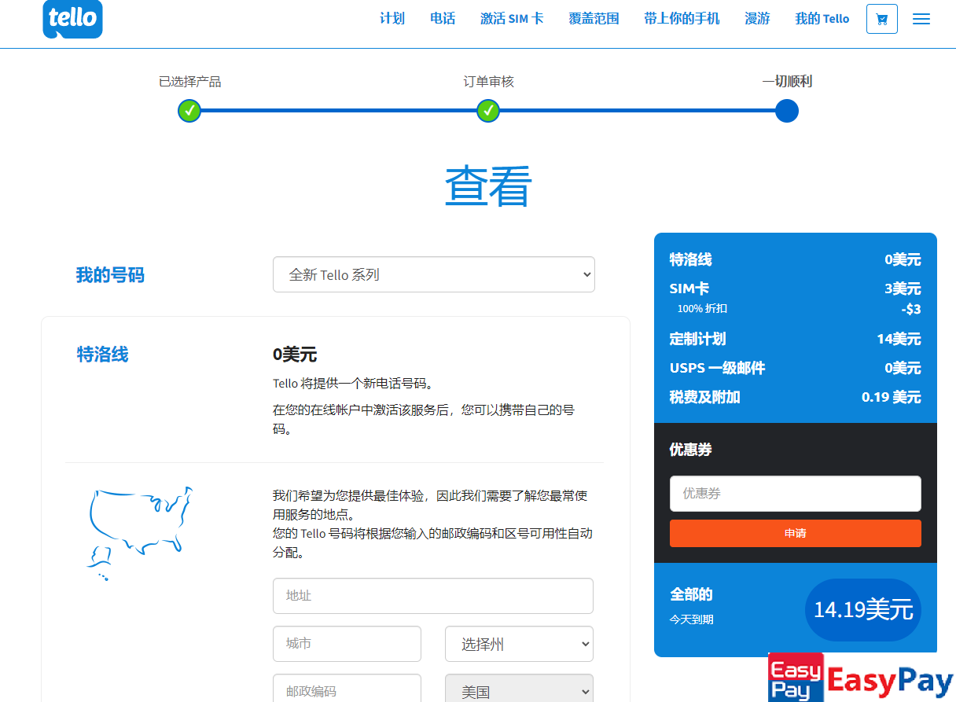Click the -$3 discount amount
The height and width of the screenshot is (702, 956).
[911, 309]
